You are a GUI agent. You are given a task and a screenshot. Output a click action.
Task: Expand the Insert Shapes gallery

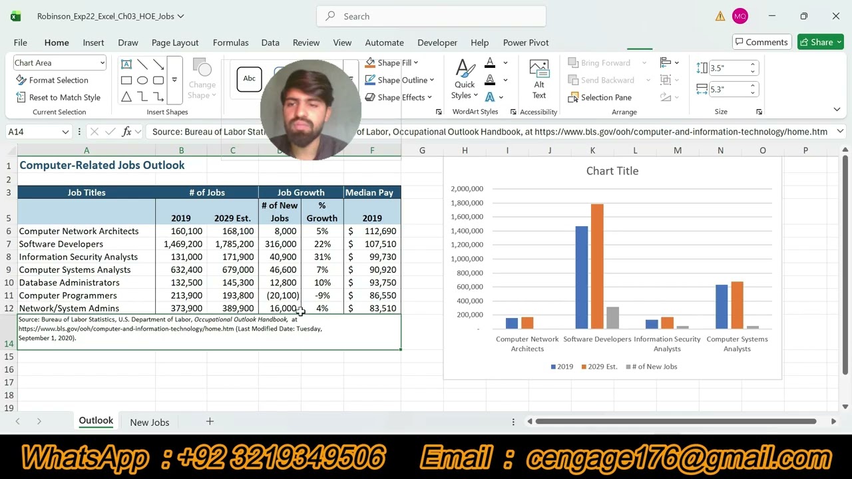[174, 80]
